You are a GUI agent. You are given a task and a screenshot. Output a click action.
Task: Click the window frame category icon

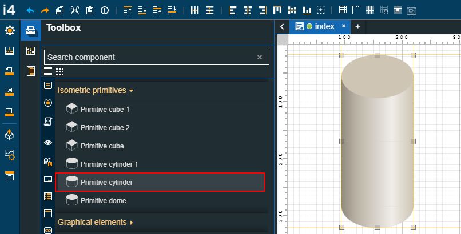[x=48, y=213]
